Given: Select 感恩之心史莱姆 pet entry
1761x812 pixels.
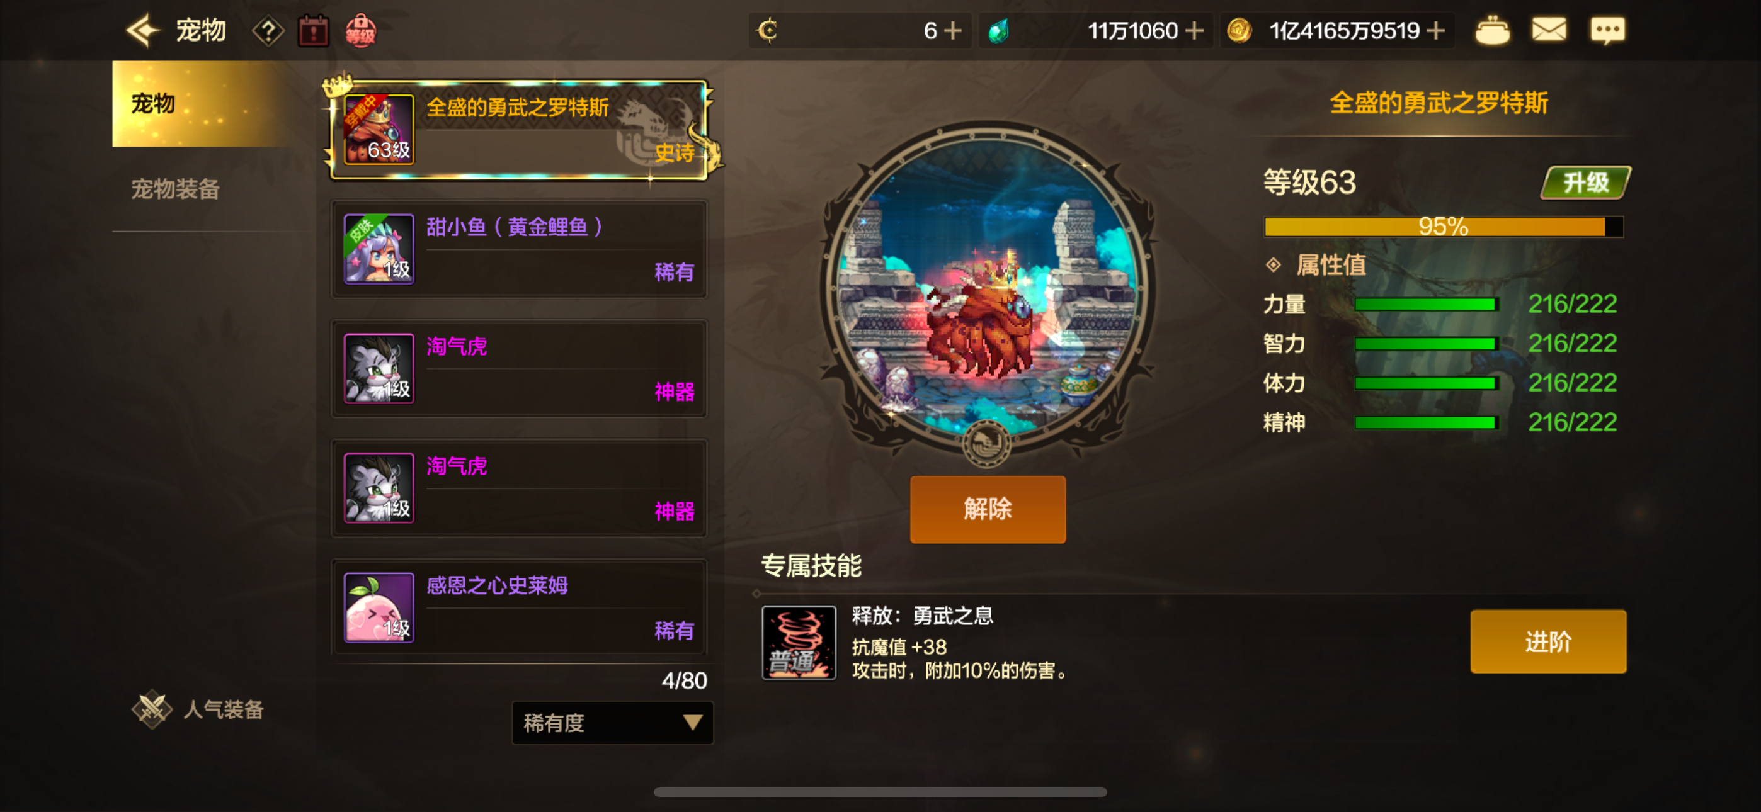Looking at the screenshot, I should (x=519, y=607).
